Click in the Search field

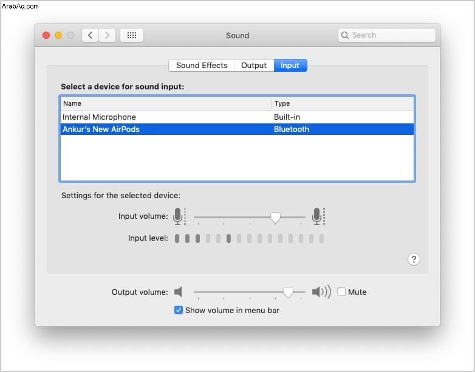coord(386,35)
